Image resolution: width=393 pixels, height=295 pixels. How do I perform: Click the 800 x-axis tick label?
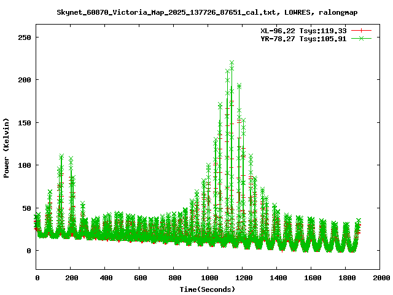(174, 278)
